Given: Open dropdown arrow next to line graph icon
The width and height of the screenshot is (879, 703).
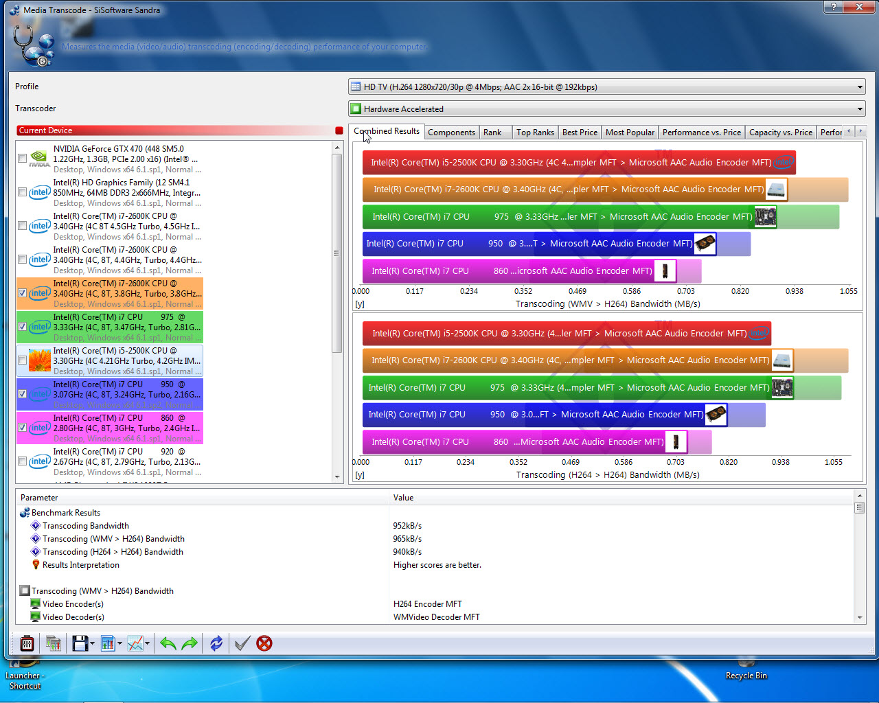Looking at the screenshot, I should point(148,643).
